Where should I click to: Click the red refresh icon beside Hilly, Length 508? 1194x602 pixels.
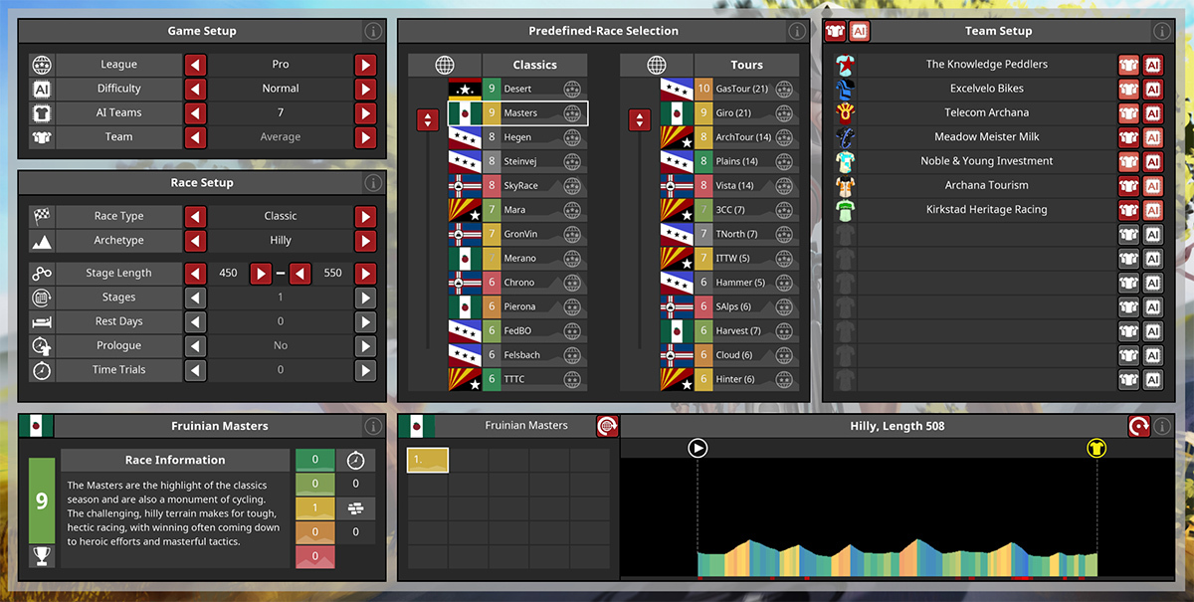(x=1138, y=426)
